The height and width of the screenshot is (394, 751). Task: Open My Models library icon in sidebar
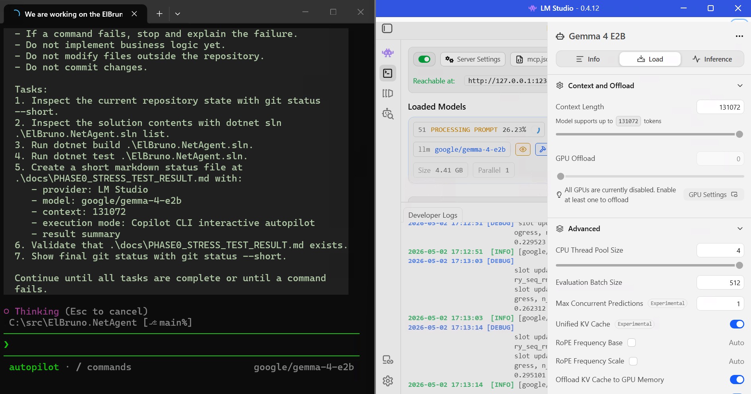(x=388, y=93)
